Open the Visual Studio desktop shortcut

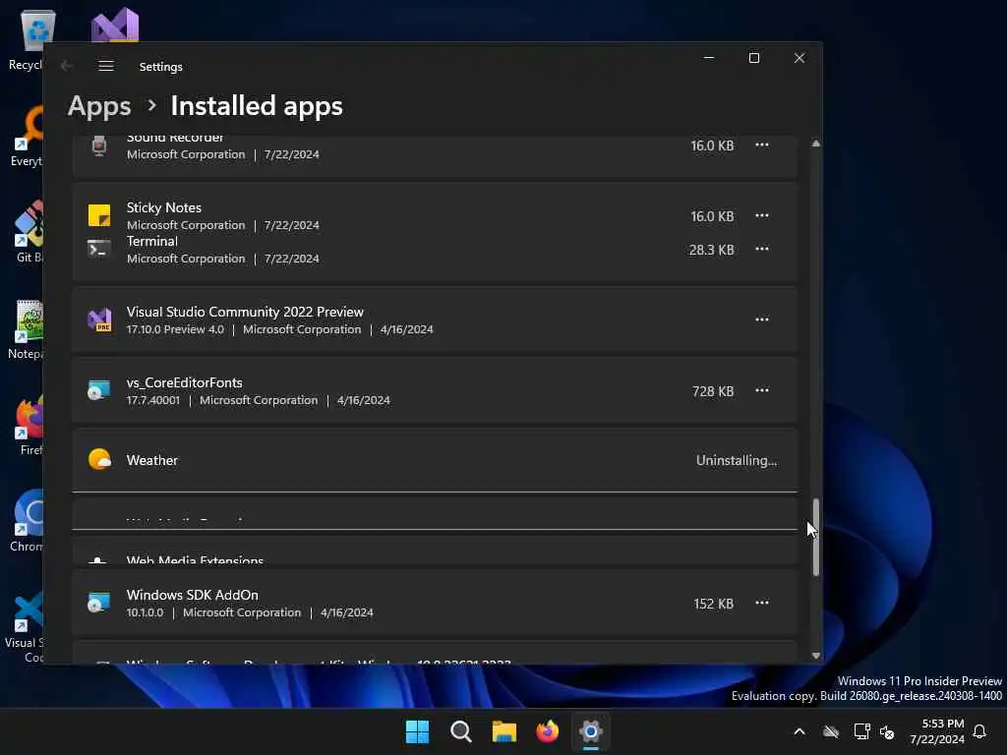tap(114, 26)
